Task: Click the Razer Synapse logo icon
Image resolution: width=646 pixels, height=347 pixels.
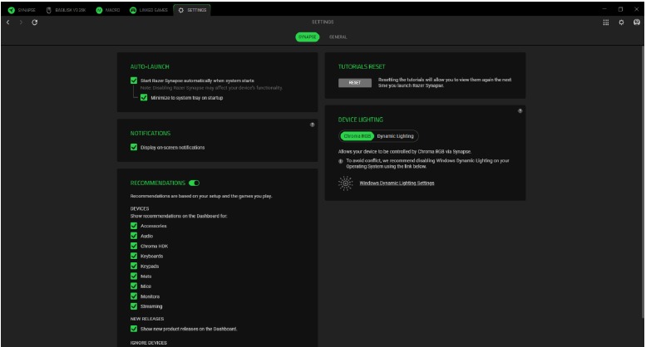Action: tap(11, 10)
